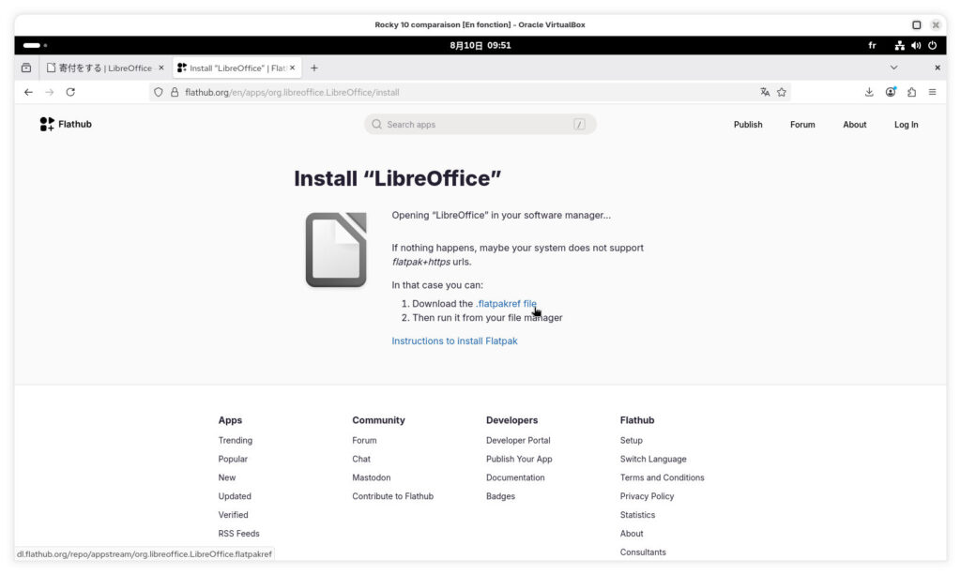Open Verified under Apps footer
The height and width of the screenshot is (575, 961).
(x=233, y=515)
